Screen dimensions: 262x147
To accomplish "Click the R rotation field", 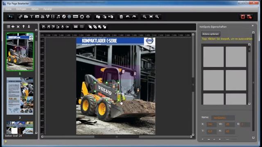I will 245,124.
